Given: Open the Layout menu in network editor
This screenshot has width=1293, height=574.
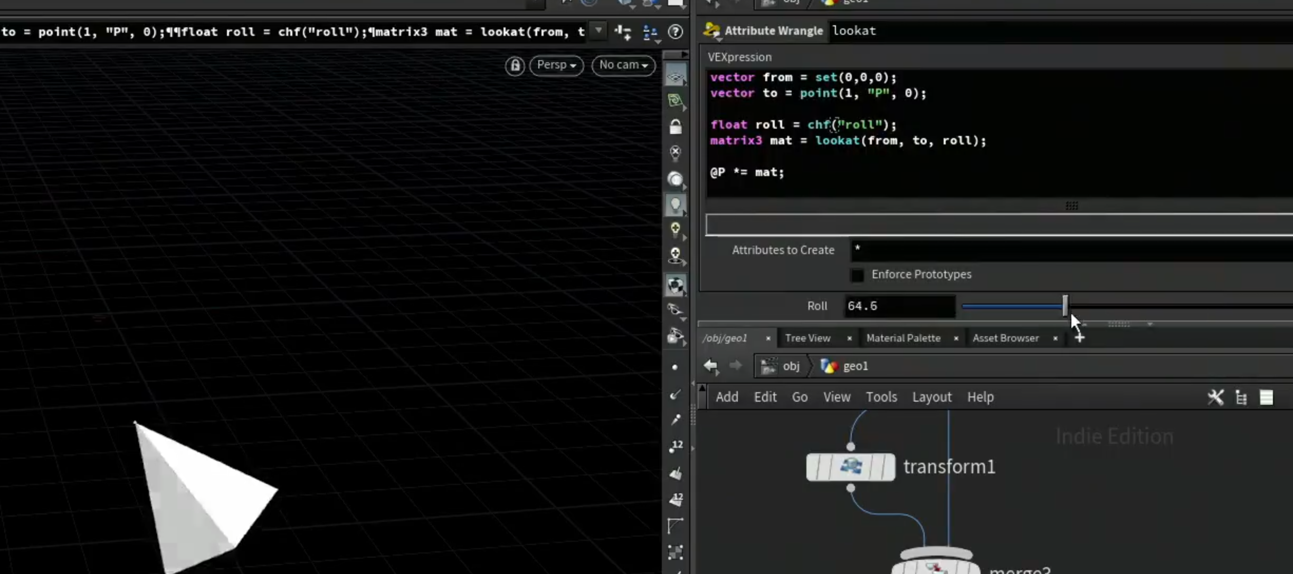Looking at the screenshot, I should coord(931,397).
